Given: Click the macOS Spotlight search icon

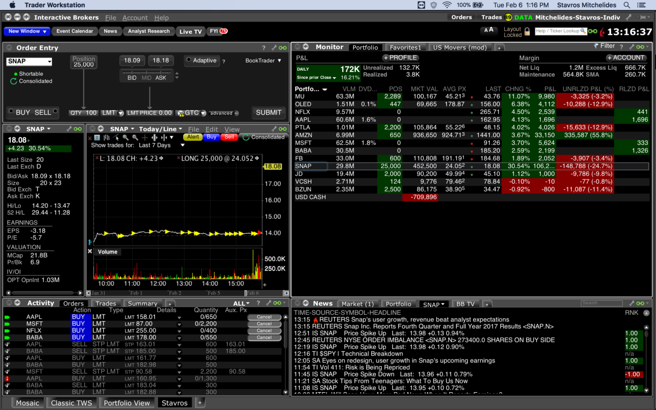Looking at the screenshot, I should [x=626, y=5].
